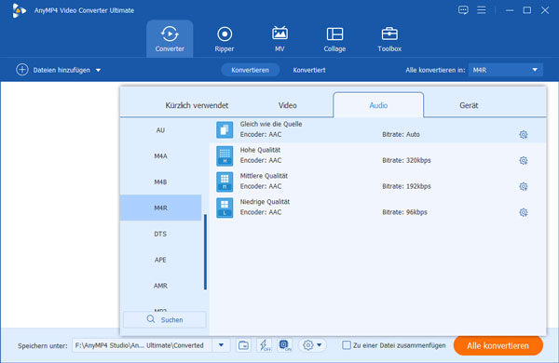559x363 pixels.
Task: Open the Ripper module
Action: point(225,39)
